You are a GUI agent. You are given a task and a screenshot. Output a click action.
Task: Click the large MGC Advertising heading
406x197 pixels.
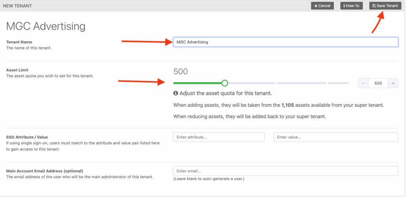click(x=46, y=27)
